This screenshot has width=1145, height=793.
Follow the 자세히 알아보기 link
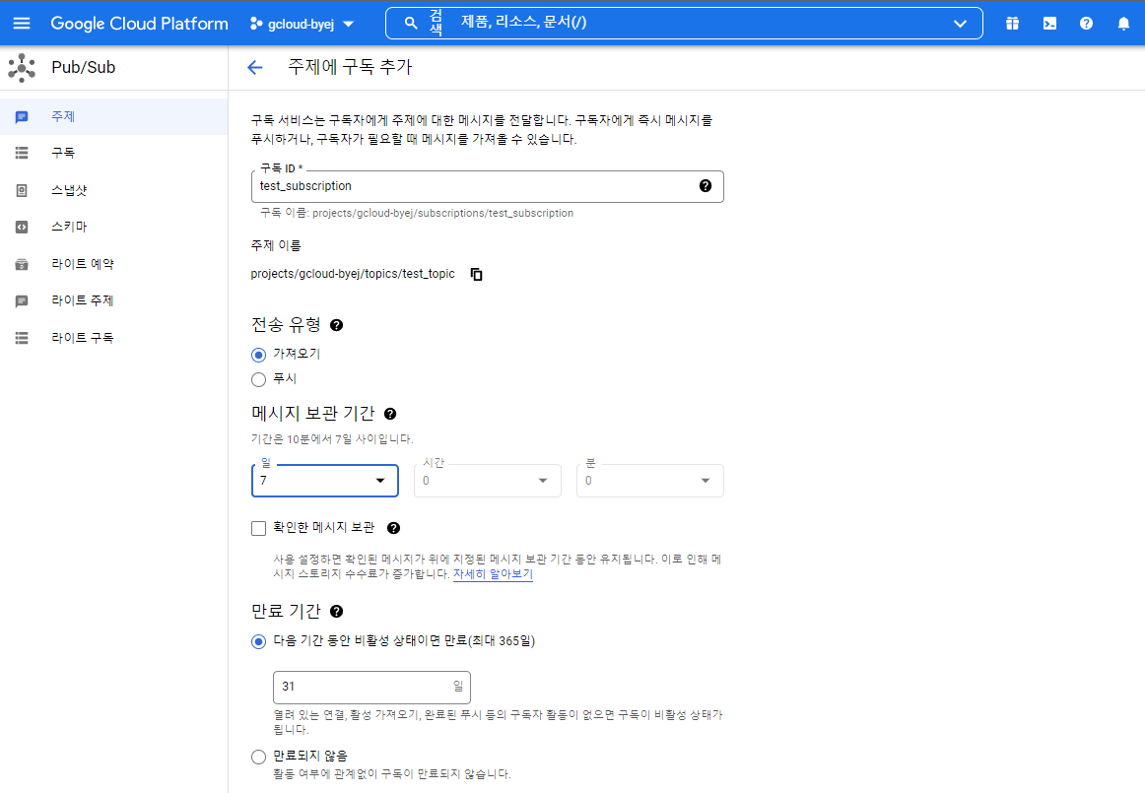pyautogui.click(x=493, y=574)
